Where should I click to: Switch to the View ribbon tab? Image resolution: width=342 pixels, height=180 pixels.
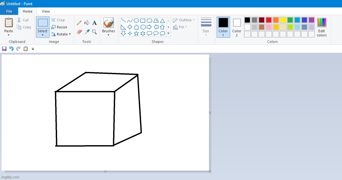pos(46,11)
